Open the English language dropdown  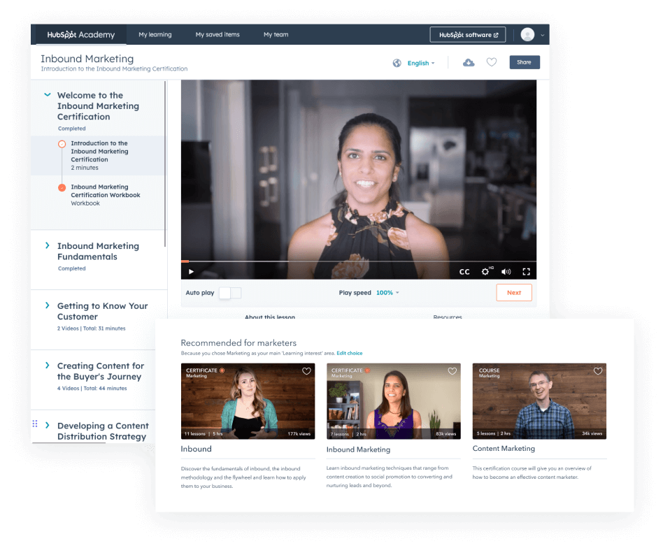tap(421, 63)
